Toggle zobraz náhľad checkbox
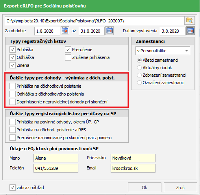Image resolution: width=200 pixels, height=195 pixels. (x=13, y=188)
